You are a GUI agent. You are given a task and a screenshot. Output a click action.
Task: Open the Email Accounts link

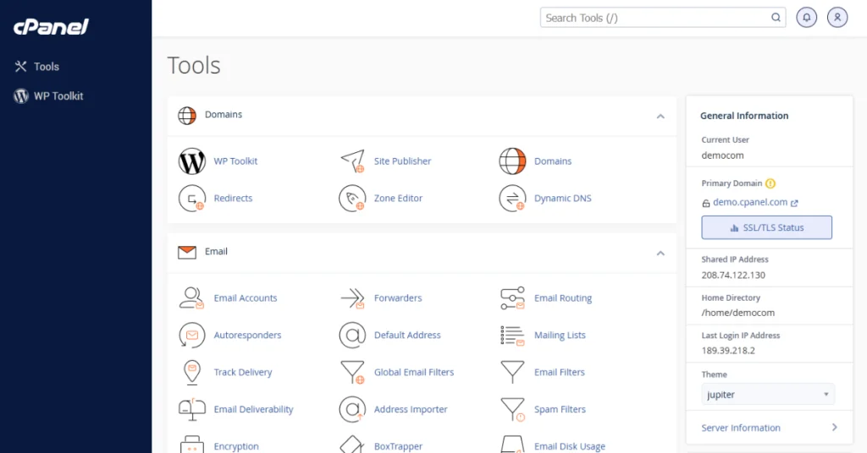[x=246, y=298]
